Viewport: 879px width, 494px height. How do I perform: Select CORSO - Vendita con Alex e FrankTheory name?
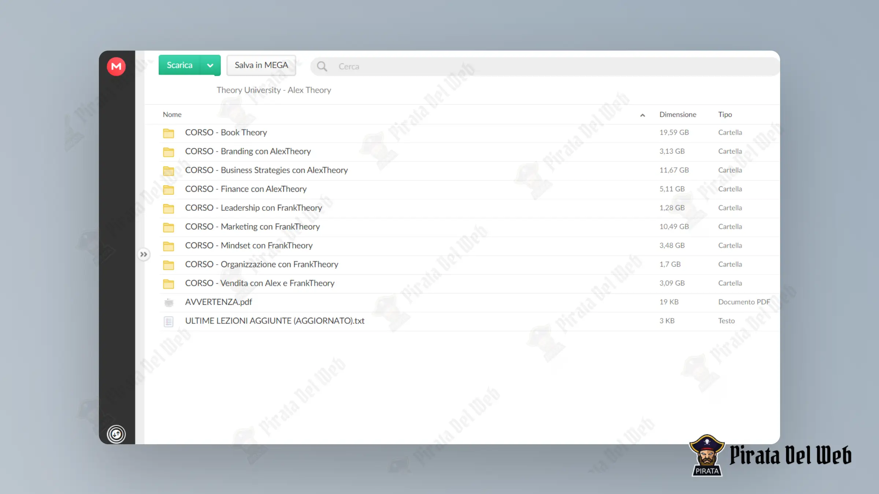pyautogui.click(x=260, y=283)
